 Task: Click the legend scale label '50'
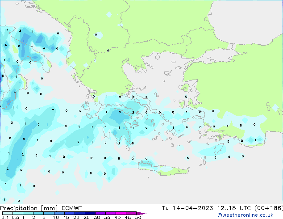pyautogui.click(x=138, y=217)
